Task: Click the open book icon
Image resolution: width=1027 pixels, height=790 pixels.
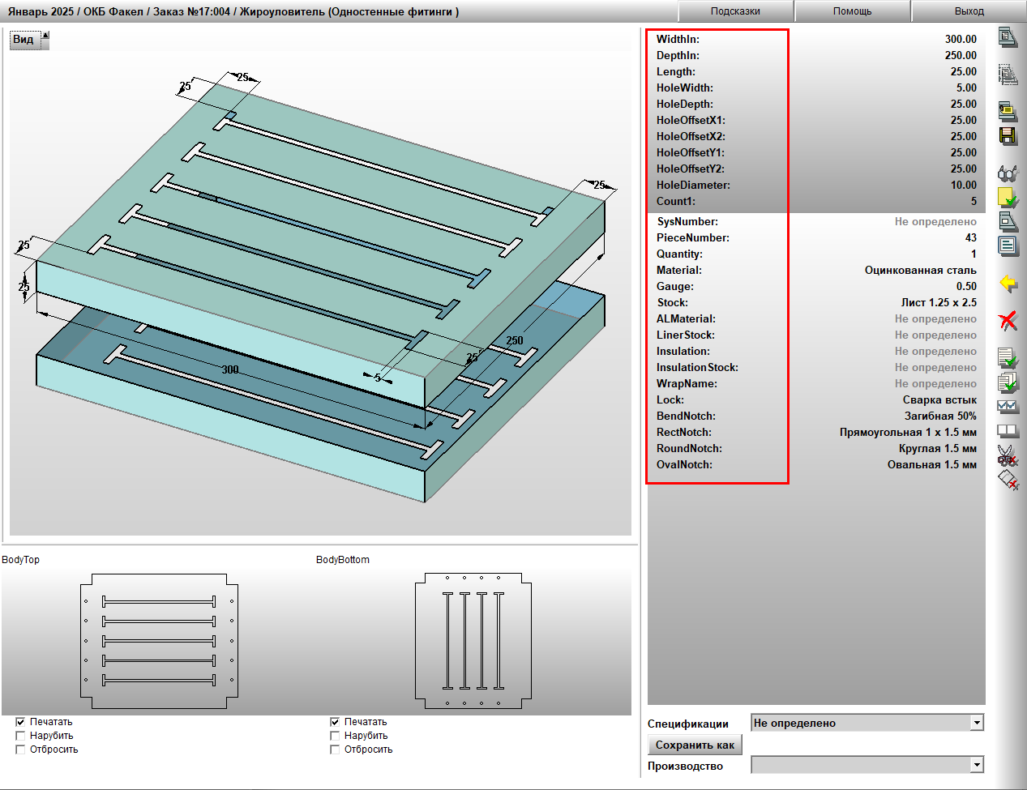Action: (1008, 431)
